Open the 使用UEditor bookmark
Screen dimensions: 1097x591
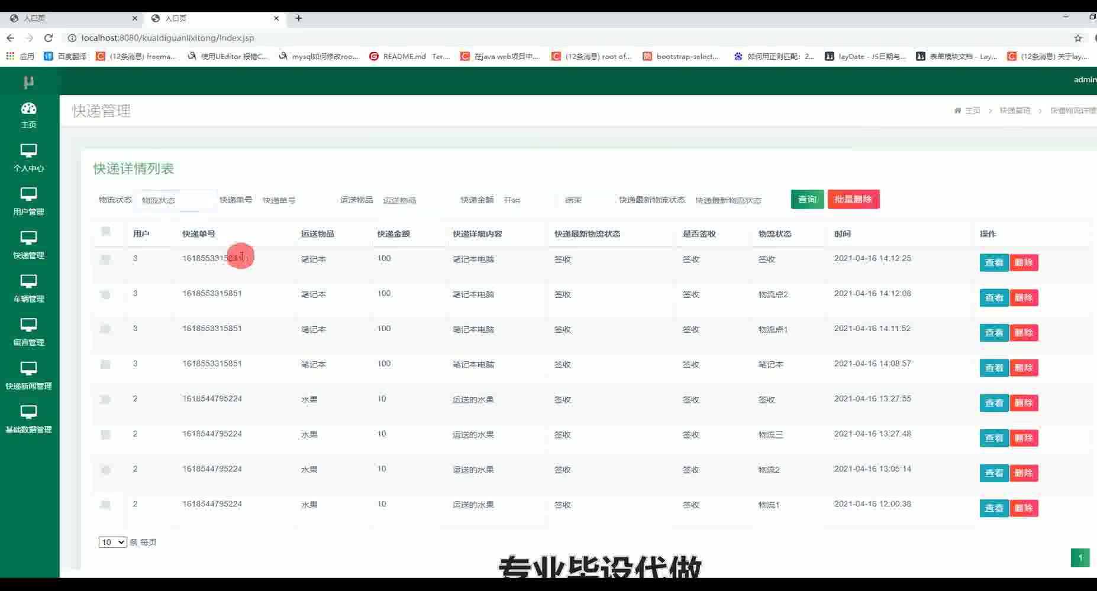click(x=228, y=56)
